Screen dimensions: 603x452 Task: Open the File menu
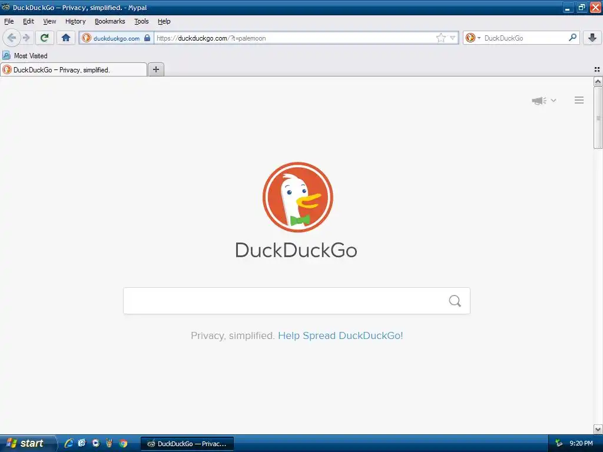pos(9,21)
